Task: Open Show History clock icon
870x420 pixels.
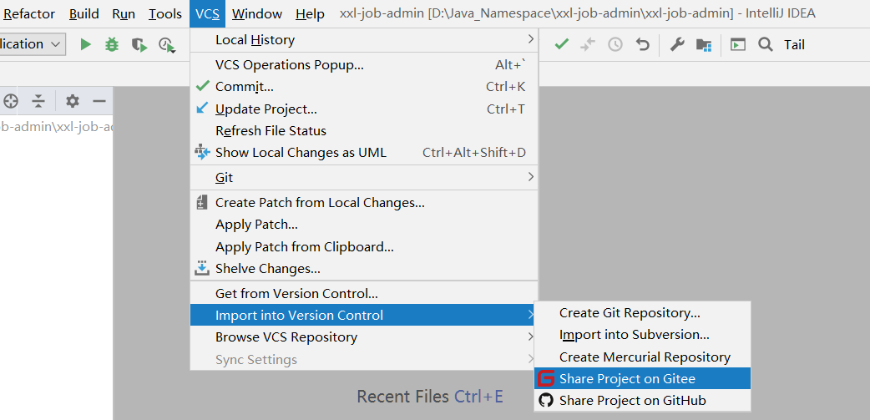Action: (615, 44)
